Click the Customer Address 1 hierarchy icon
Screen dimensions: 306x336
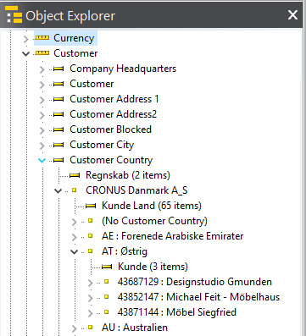point(58,99)
